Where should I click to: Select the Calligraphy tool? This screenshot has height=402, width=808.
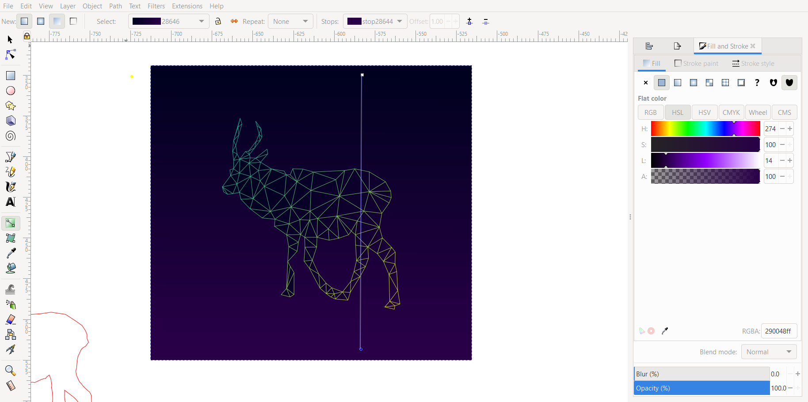coord(10,186)
